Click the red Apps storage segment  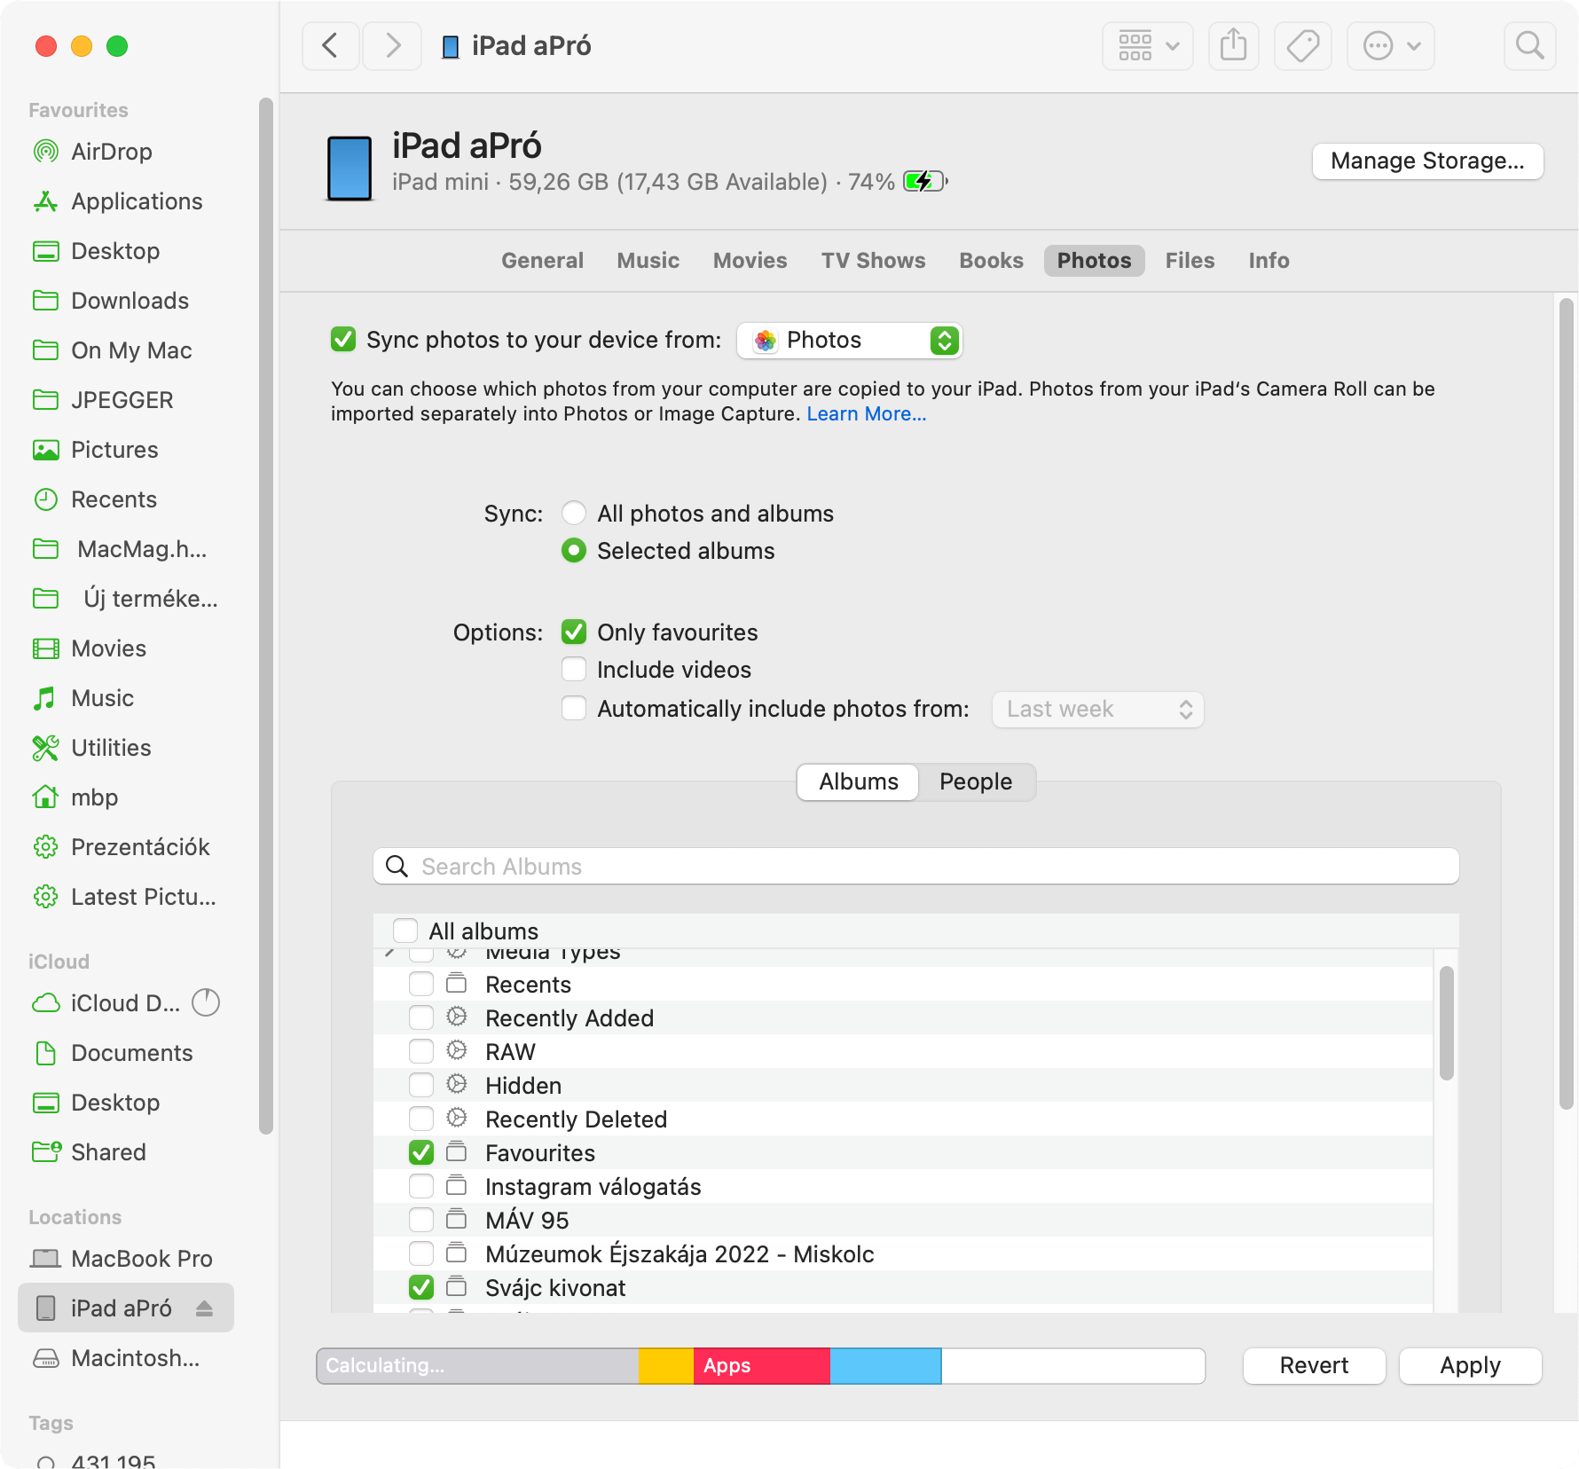tap(761, 1366)
